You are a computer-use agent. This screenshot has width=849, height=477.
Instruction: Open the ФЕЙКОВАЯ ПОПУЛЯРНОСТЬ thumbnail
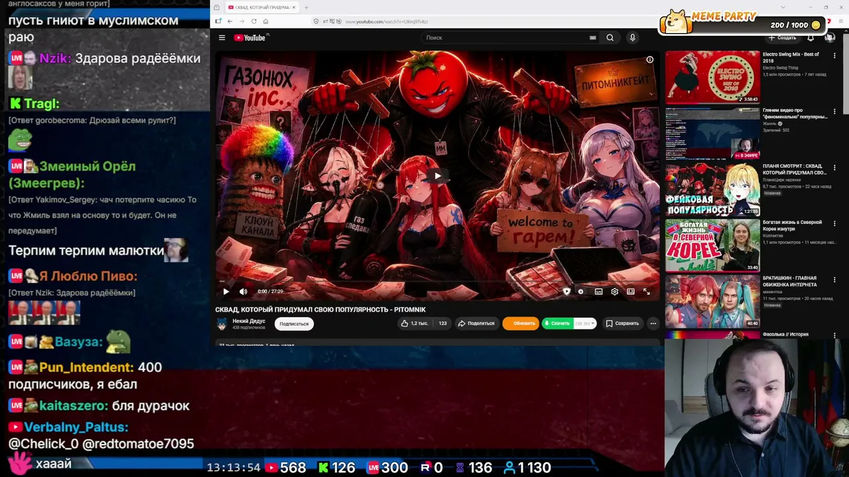(x=712, y=189)
